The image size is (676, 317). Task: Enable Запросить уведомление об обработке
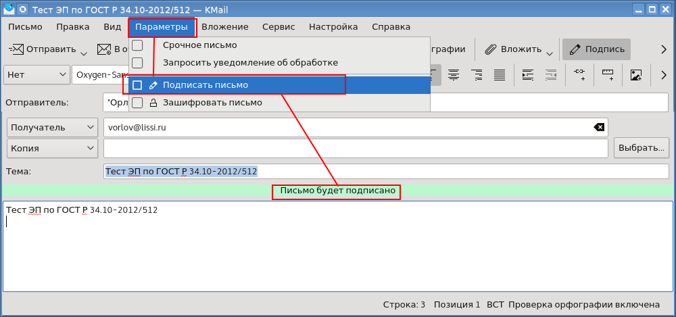(279, 63)
